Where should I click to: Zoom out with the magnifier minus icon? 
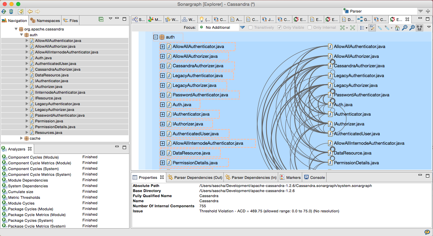click(405, 28)
